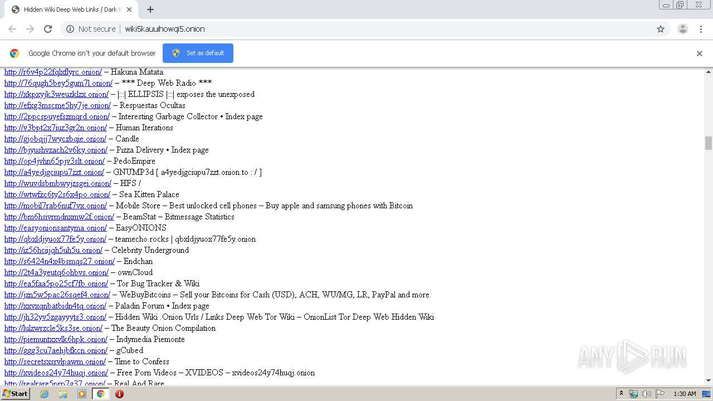
Task: Open the wtwfzc6ty2s6x4po.onion link
Action: point(57,194)
